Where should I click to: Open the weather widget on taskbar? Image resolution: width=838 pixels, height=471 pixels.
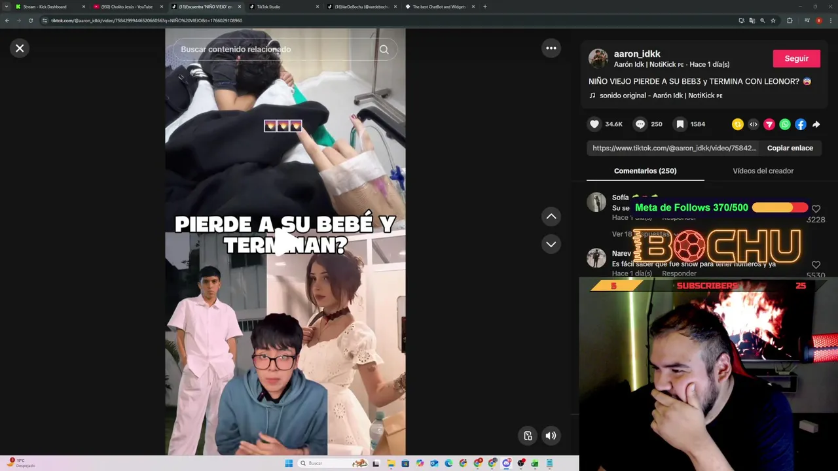tap(21, 463)
